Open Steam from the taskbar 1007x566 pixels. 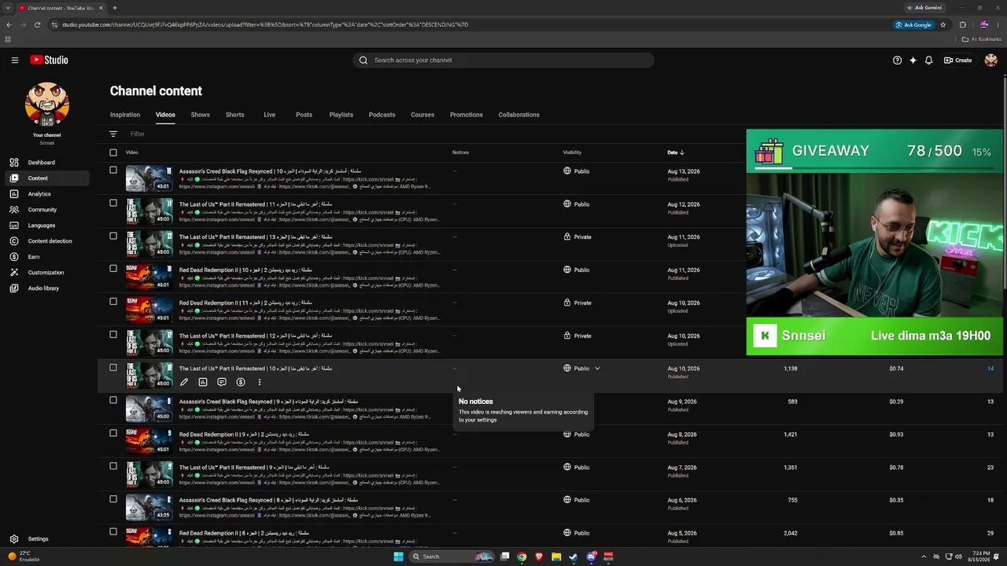[x=574, y=557]
